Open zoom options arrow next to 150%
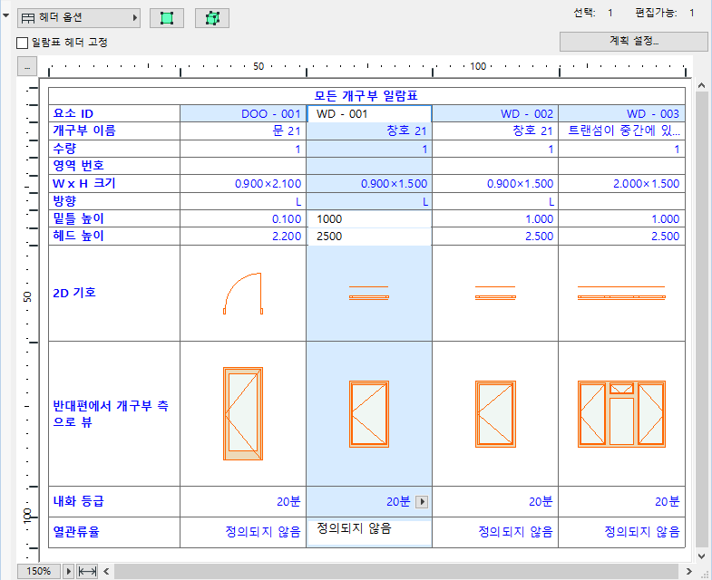The width and height of the screenshot is (712, 580). click(x=69, y=571)
